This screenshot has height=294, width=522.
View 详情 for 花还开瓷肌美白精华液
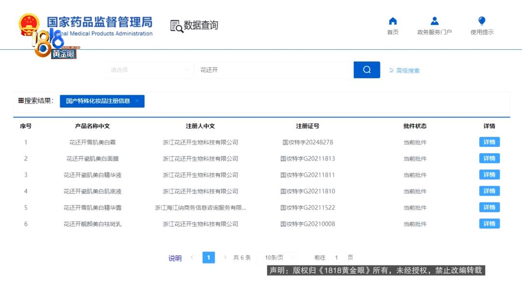(489, 175)
